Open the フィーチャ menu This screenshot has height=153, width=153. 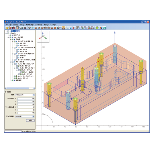(39, 25)
